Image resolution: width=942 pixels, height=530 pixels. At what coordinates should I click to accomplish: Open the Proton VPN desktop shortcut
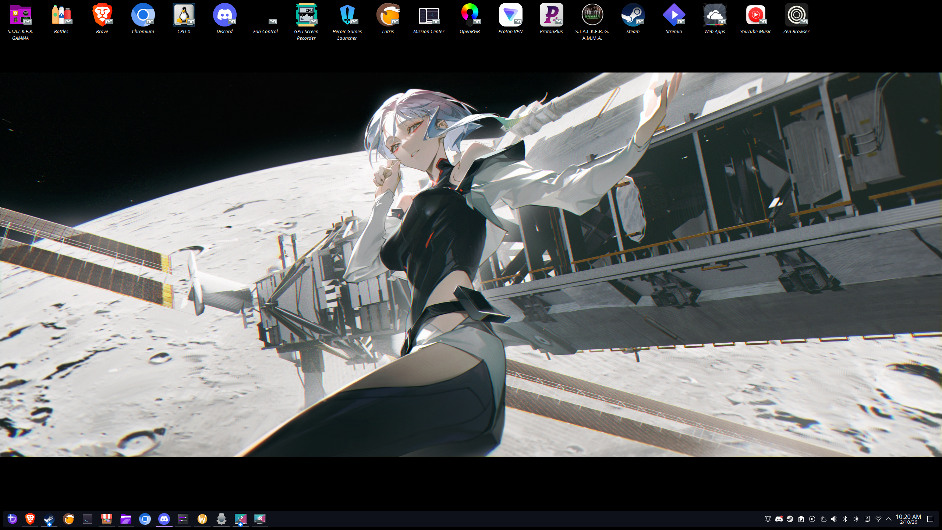pos(510,15)
